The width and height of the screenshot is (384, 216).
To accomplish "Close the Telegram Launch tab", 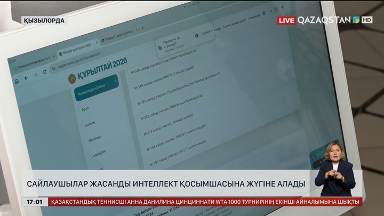I will pyautogui.click(x=137, y=30).
